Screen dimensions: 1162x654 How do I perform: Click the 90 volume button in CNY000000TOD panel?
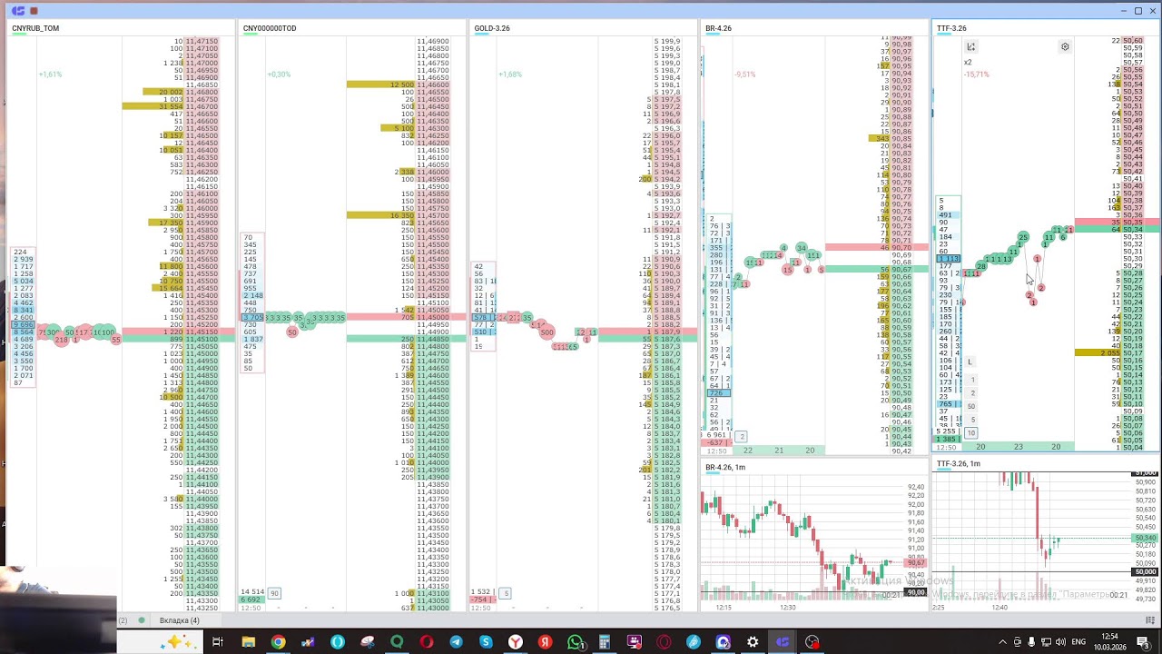[274, 593]
